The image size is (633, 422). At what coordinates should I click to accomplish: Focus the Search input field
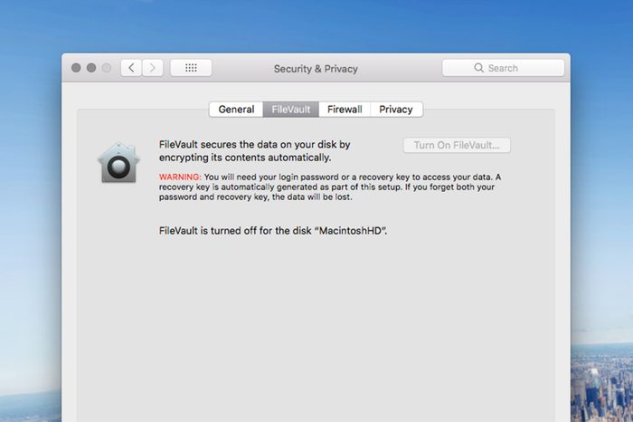(x=503, y=68)
